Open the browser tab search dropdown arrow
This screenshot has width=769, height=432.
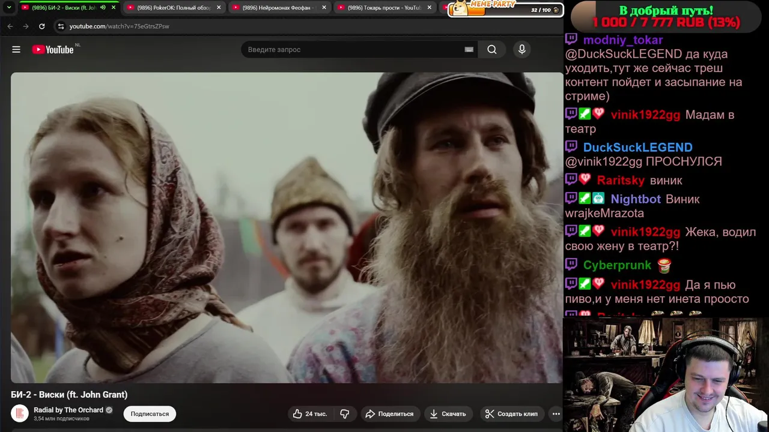click(x=8, y=8)
